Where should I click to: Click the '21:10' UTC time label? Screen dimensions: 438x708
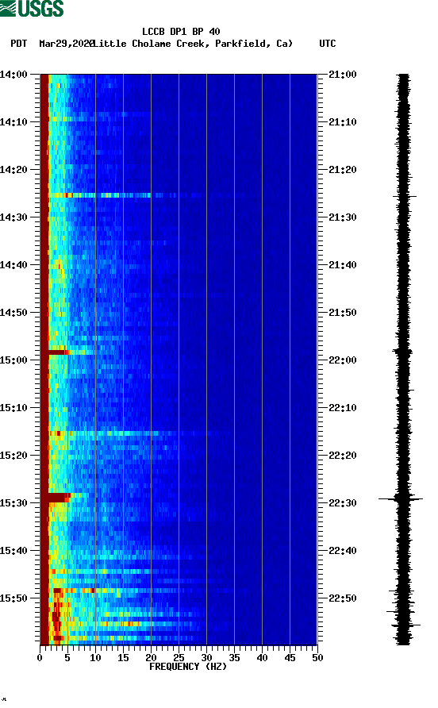(343, 122)
